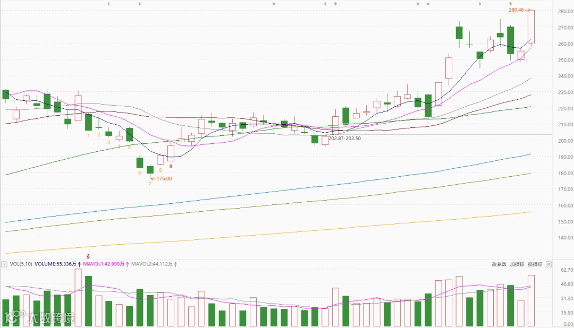574x328 pixels.
Task: Click the red sequence count 9 label
Action: [x=171, y=166]
